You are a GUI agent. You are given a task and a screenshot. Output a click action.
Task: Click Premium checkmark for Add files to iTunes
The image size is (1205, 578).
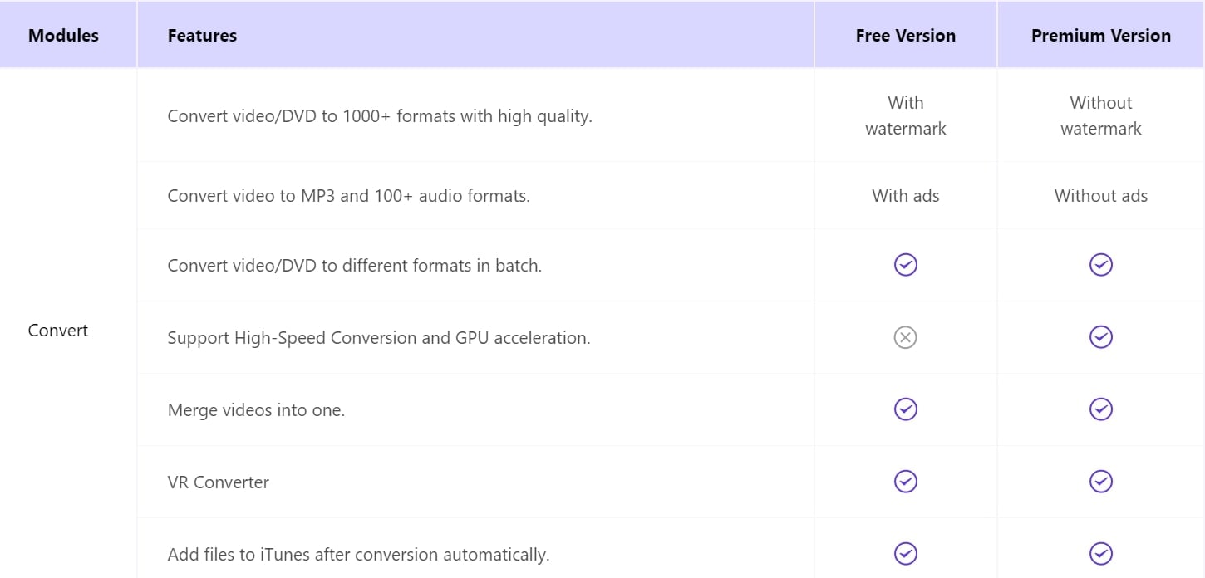(x=1100, y=553)
